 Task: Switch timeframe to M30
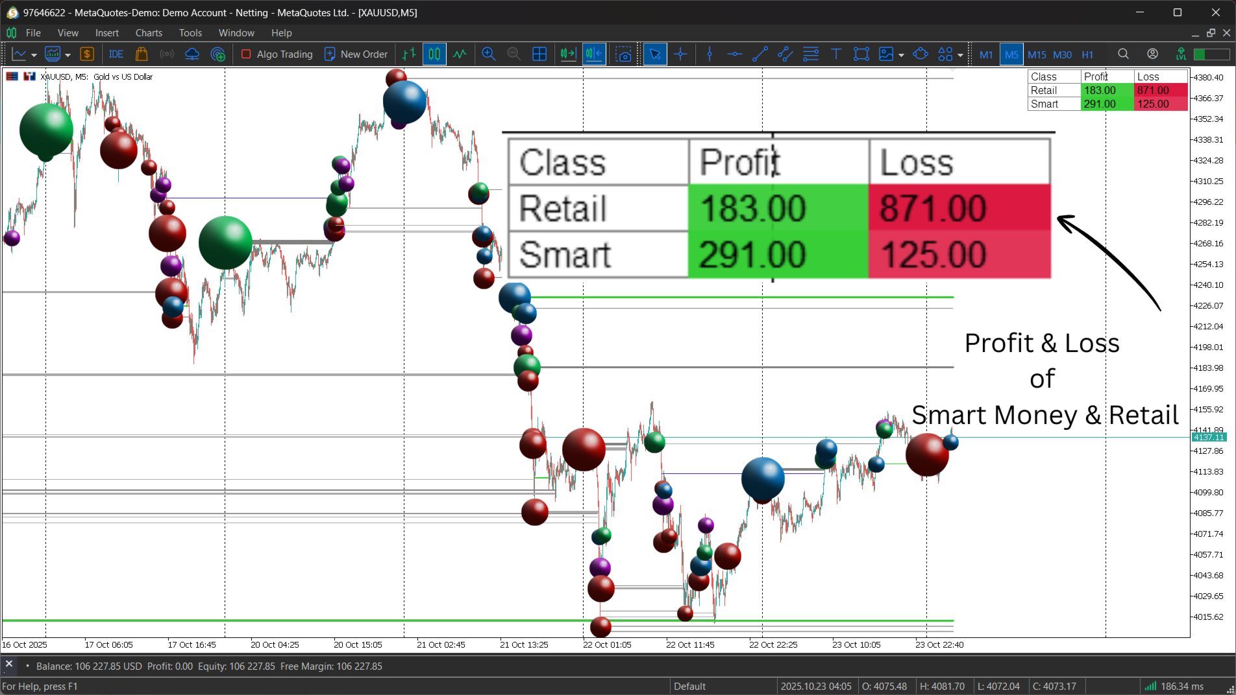(1062, 54)
